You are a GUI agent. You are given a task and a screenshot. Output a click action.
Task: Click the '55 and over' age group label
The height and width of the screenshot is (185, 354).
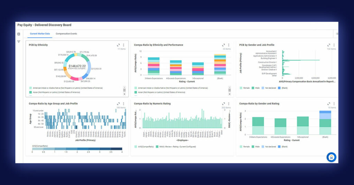[39, 127]
